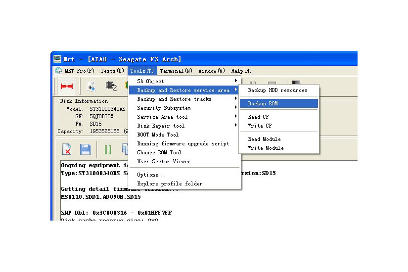Click the cable connector toolbar icon
The image size is (408, 272).
(x=111, y=86)
